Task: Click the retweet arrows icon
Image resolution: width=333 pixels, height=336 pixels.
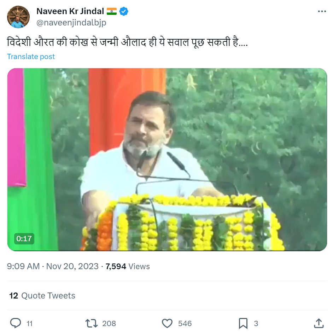Action: click(92, 323)
